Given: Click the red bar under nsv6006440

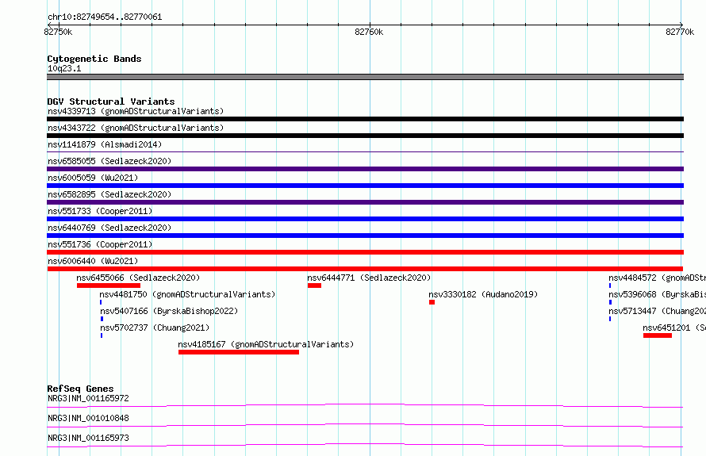Looking at the screenshot, I should pyautogui.click(x=365, y=269).
